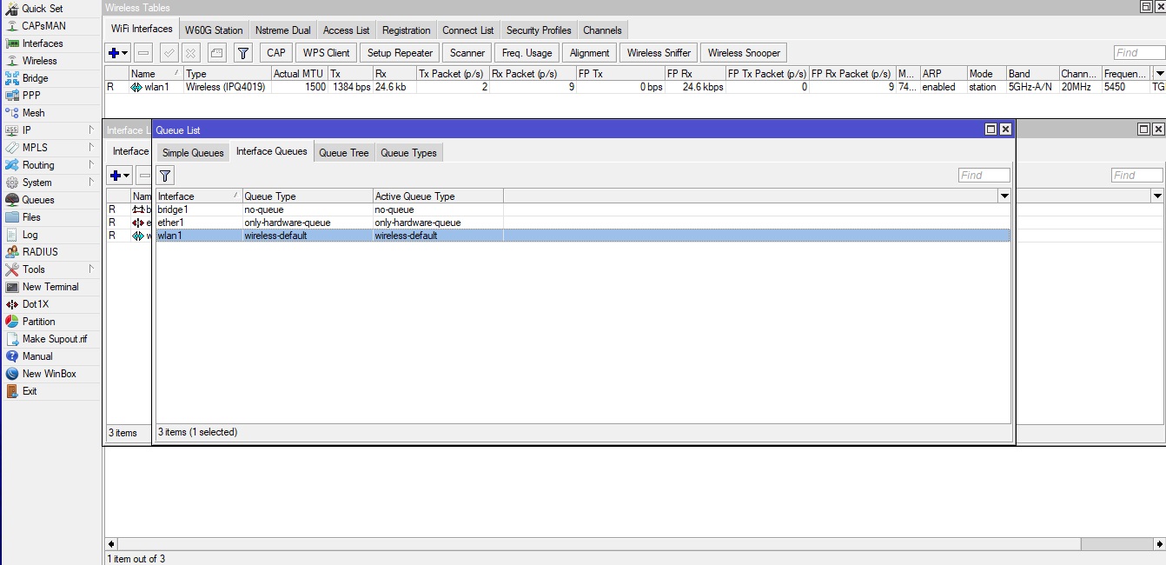Click the filter icon in WiFi Interfaces toolbar
Image resolution: width=1166 pixels, height=565 pixels.
242,52
